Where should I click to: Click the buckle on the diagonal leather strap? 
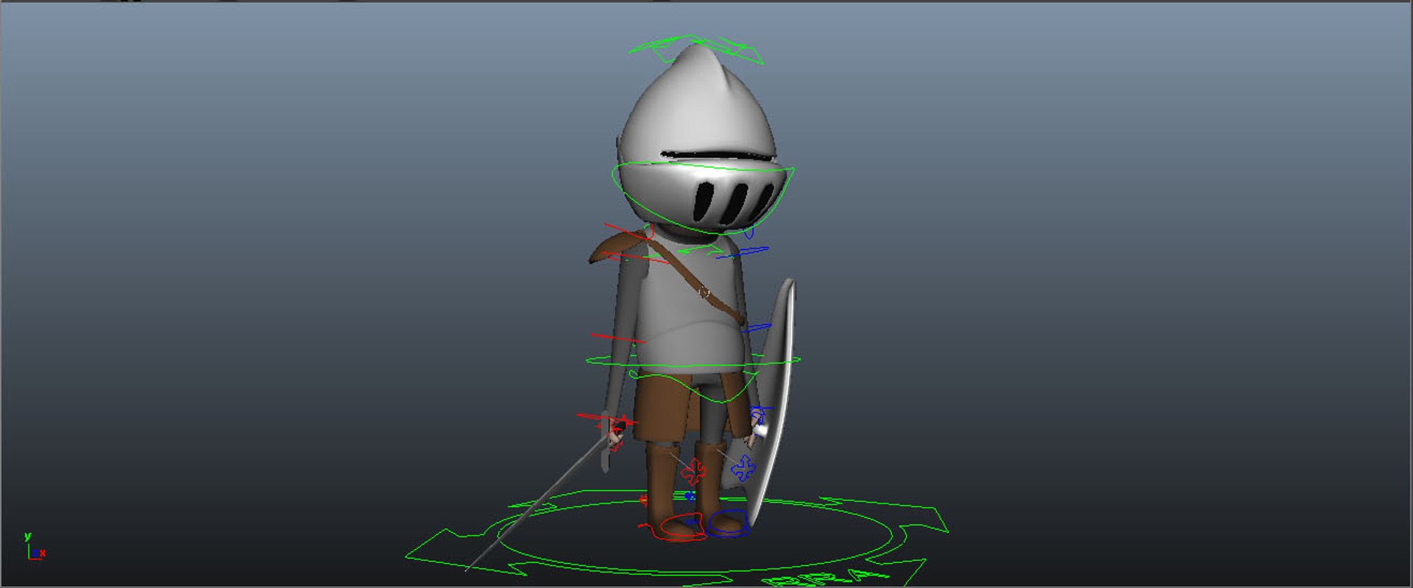pyautogui.click(x=704, y=293)
